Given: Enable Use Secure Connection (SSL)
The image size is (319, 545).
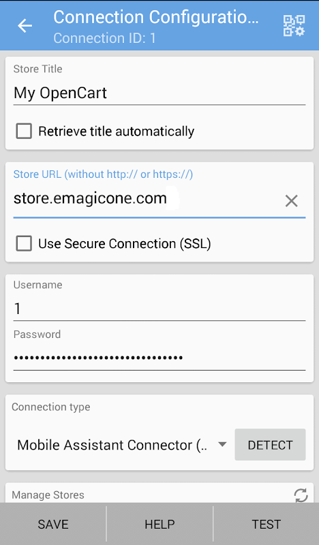Looking at the screenshot, I should tap(24, 243).
